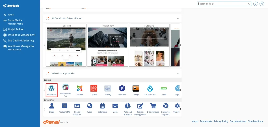Open the Laravel script icon
268x127 pixels.
tap(94, 90)
